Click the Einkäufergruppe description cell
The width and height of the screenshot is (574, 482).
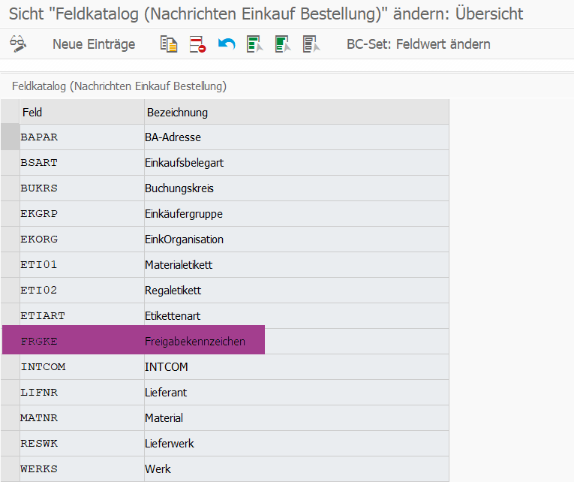pyautogui.click(x=296, y=213)
